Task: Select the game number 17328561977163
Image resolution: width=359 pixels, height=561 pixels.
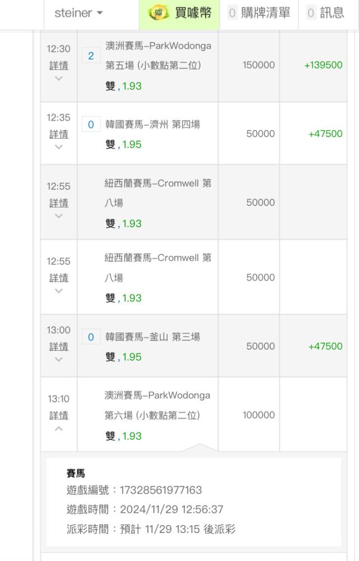Action: tap(161, 490)
